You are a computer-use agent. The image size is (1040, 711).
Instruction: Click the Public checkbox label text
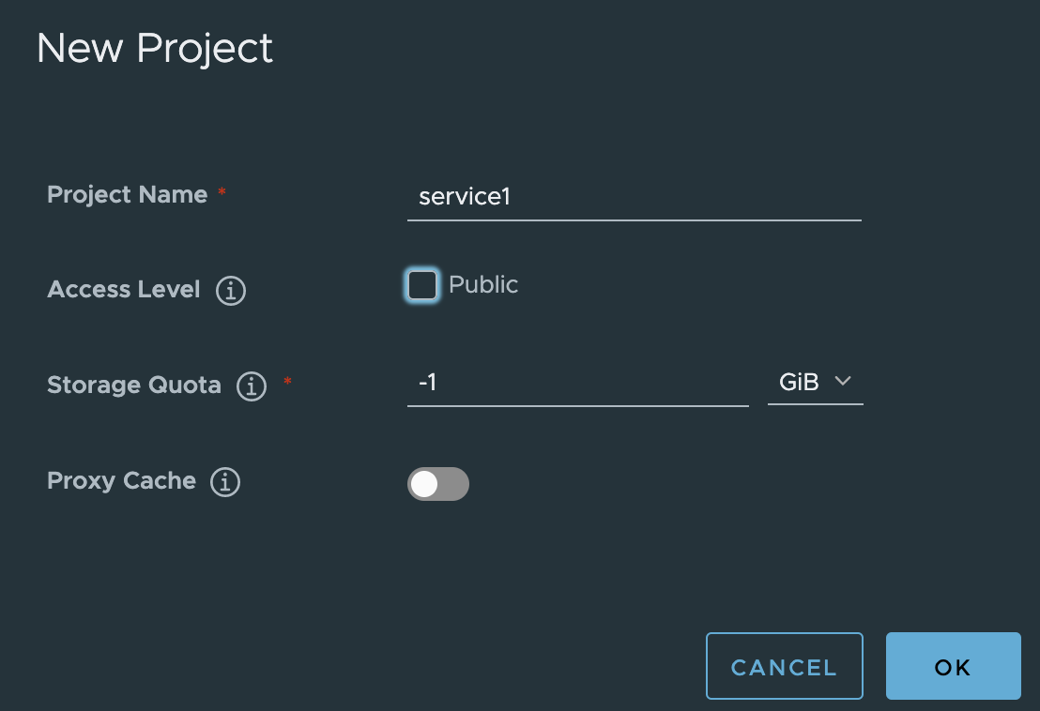482,284
